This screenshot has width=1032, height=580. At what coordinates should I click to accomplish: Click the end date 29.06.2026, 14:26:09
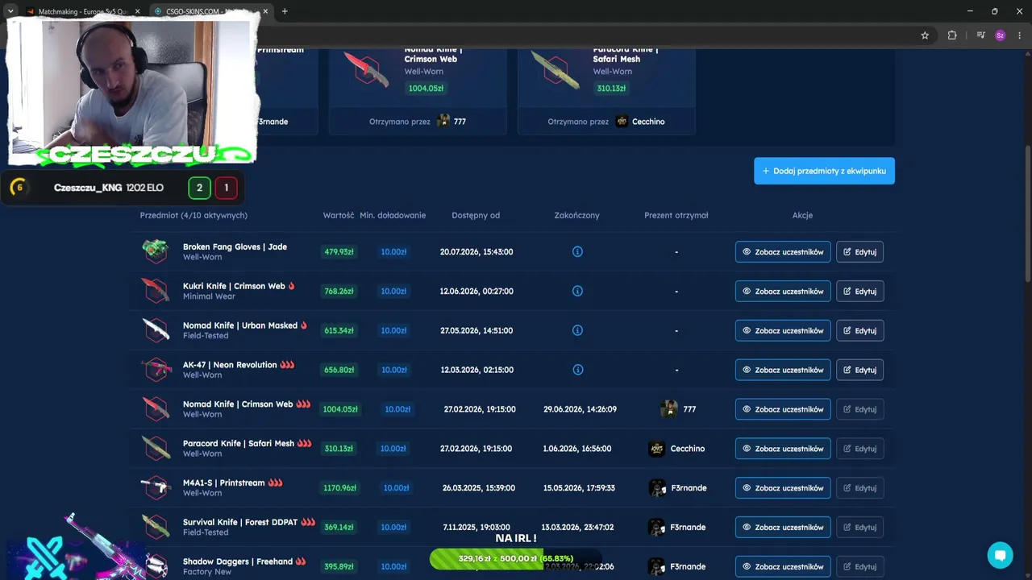pyautogui.click(x=580, y=409)
